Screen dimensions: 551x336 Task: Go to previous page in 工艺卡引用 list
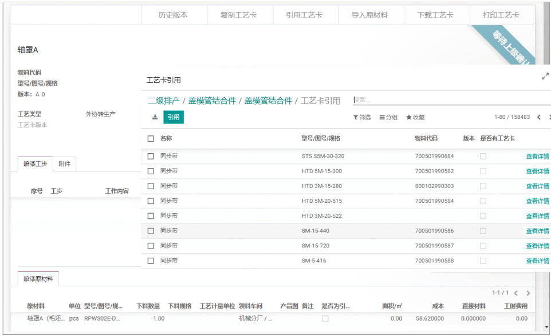[539, 117]
